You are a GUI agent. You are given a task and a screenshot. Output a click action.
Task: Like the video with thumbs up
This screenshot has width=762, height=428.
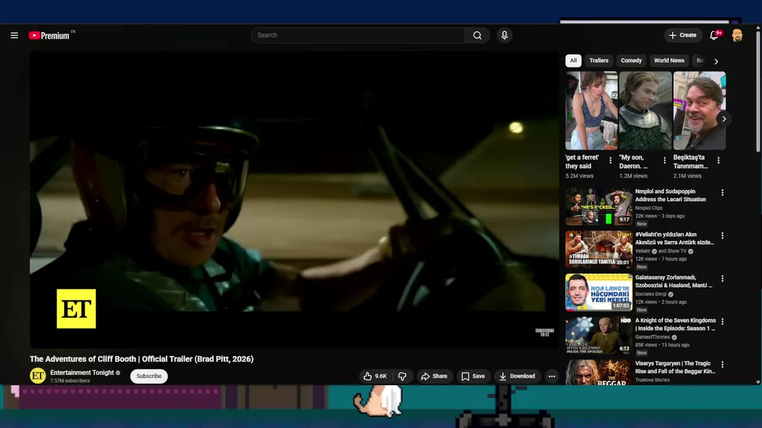(375, 376)
